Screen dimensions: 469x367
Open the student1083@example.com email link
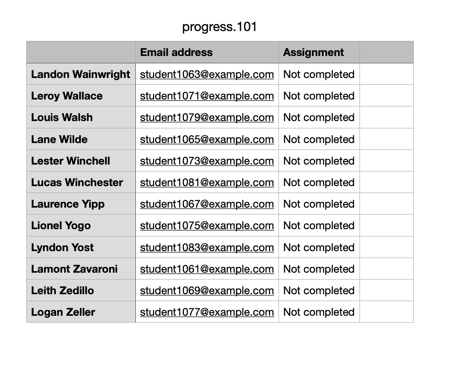coord(206,247)
